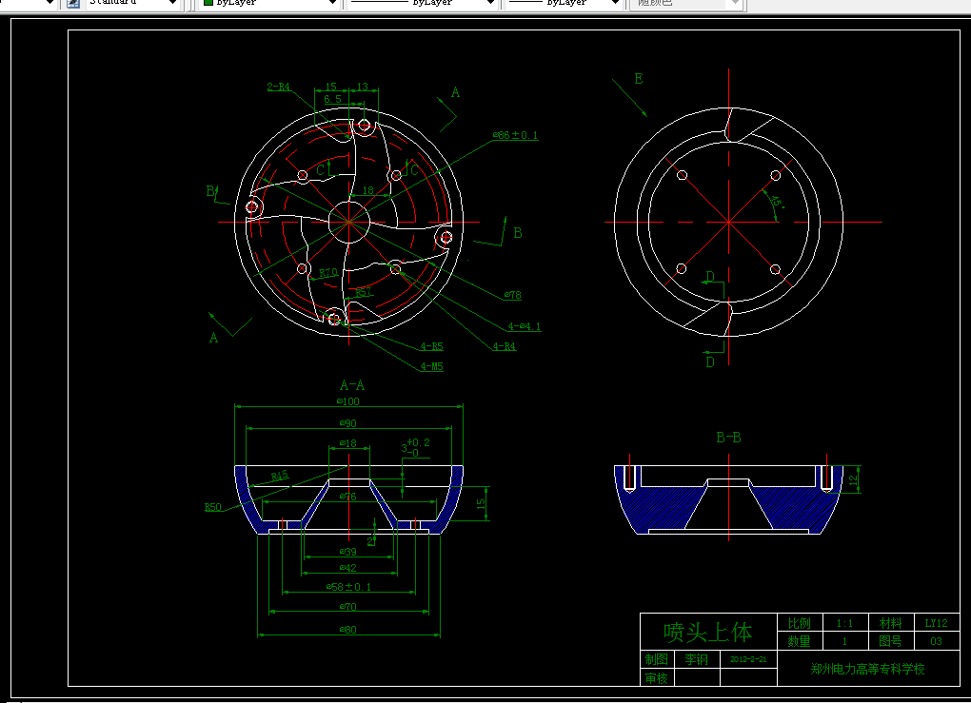Image resolution: width=971 pixels, height=703 pixels.
Task: Select the ⌀86±0.1 dimension label
Action: click(515, 135)
